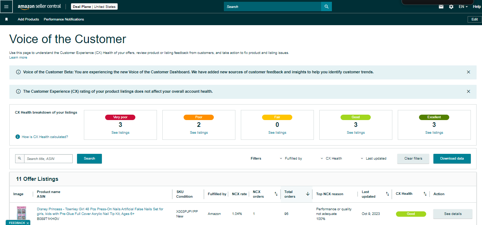The height and width of the screenshot is (225, 482).
Task: Click the 1.04% NCX rate cell
Action: point(237,214)
